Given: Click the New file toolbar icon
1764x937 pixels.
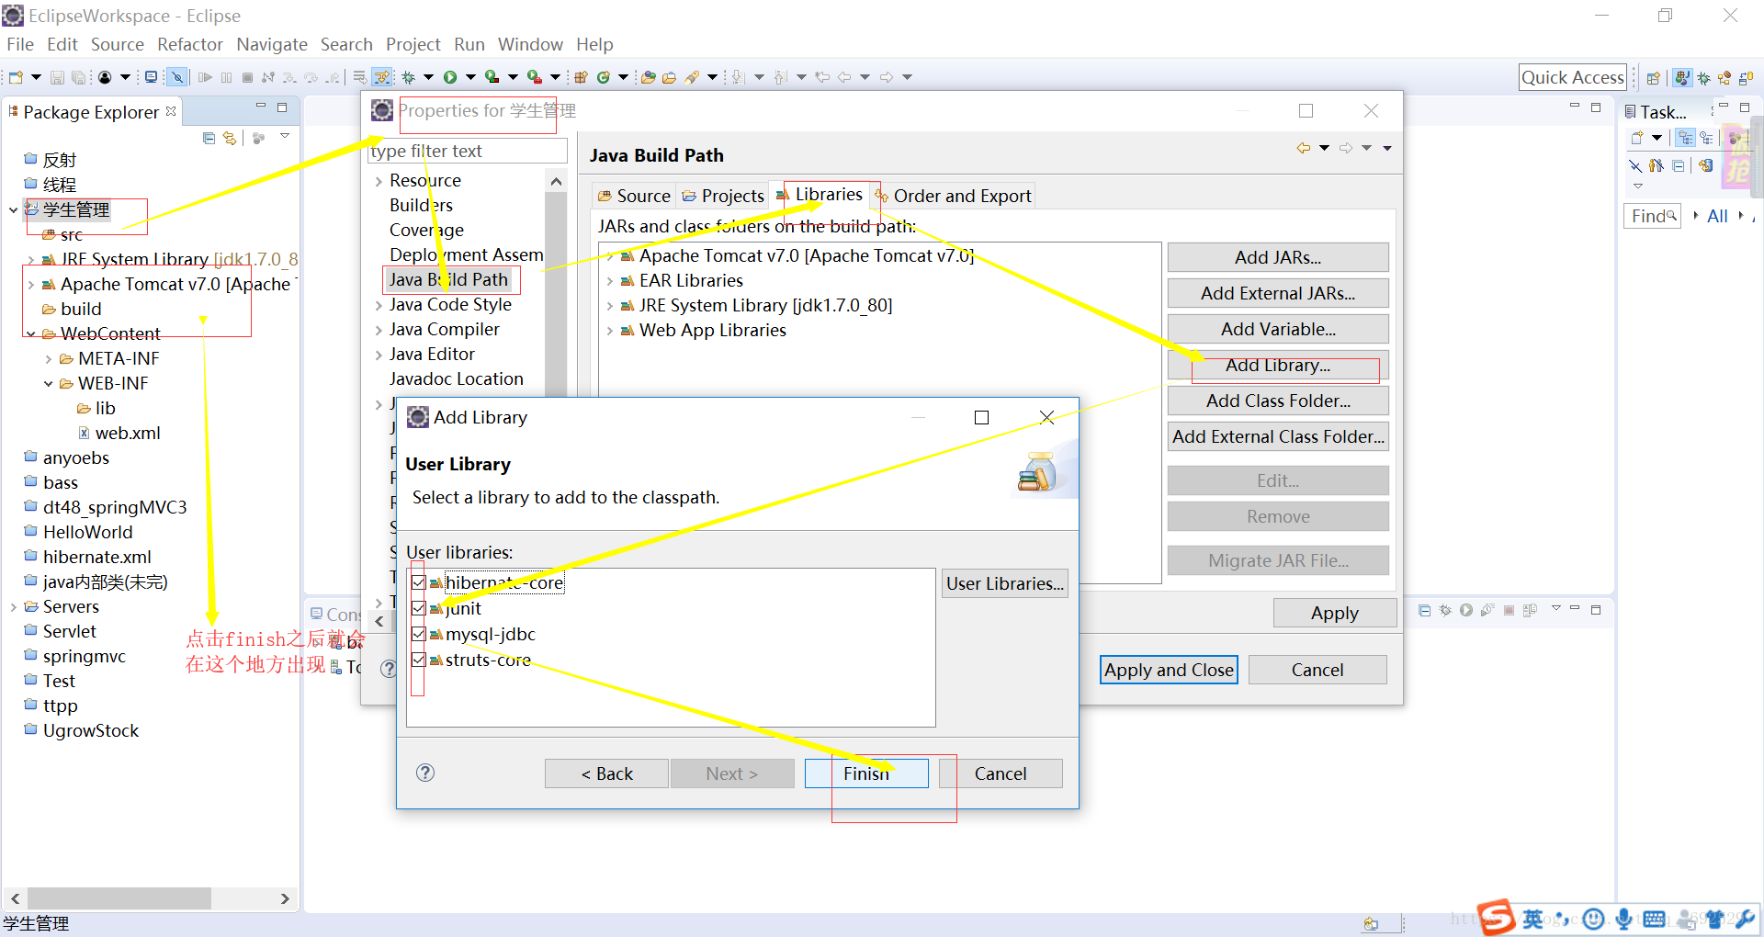Looking at the screenshot, I should tap(16, 77).
